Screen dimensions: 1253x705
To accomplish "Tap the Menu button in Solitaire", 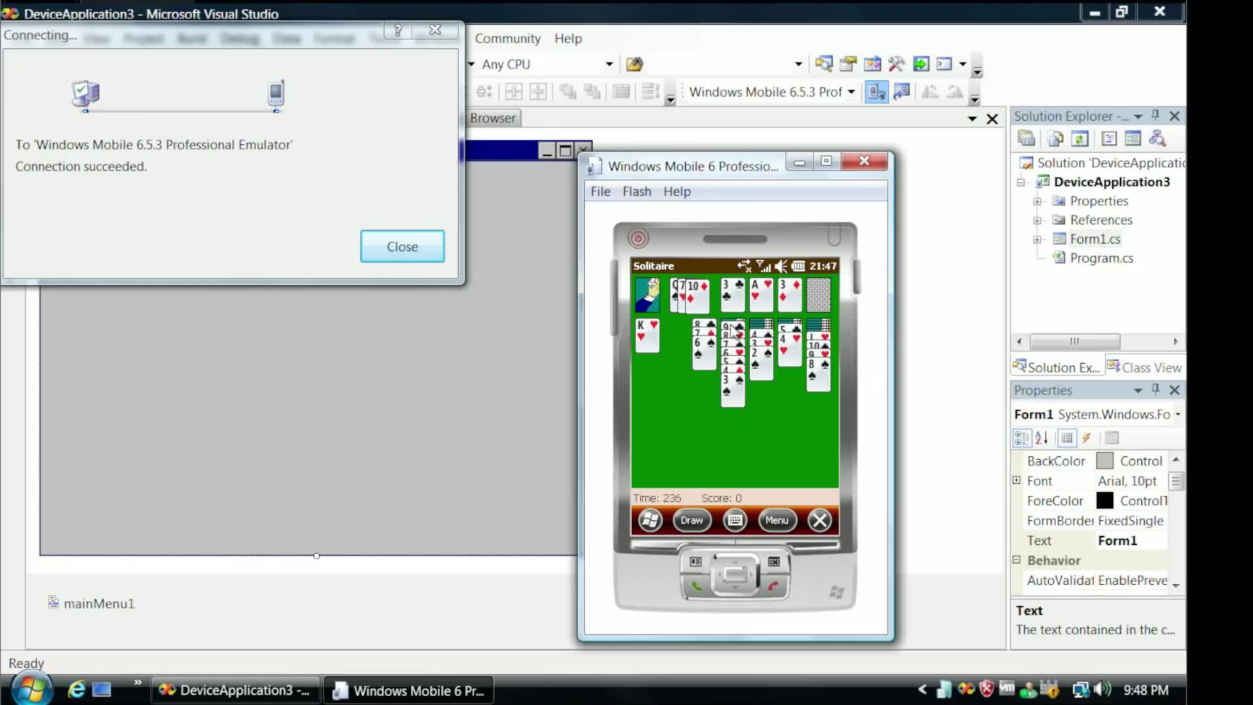I will pos(777,520).
